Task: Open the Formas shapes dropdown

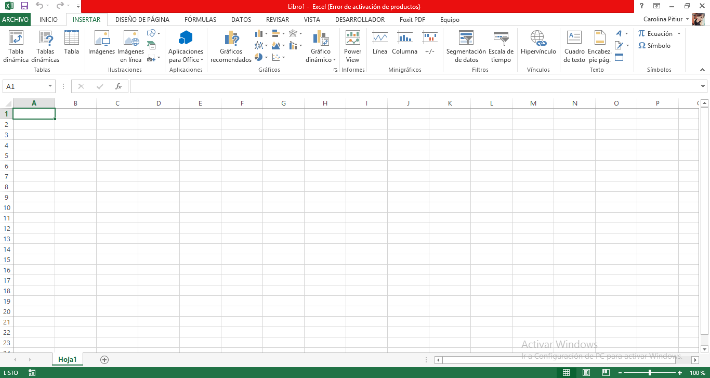Action: pos(154,33)
